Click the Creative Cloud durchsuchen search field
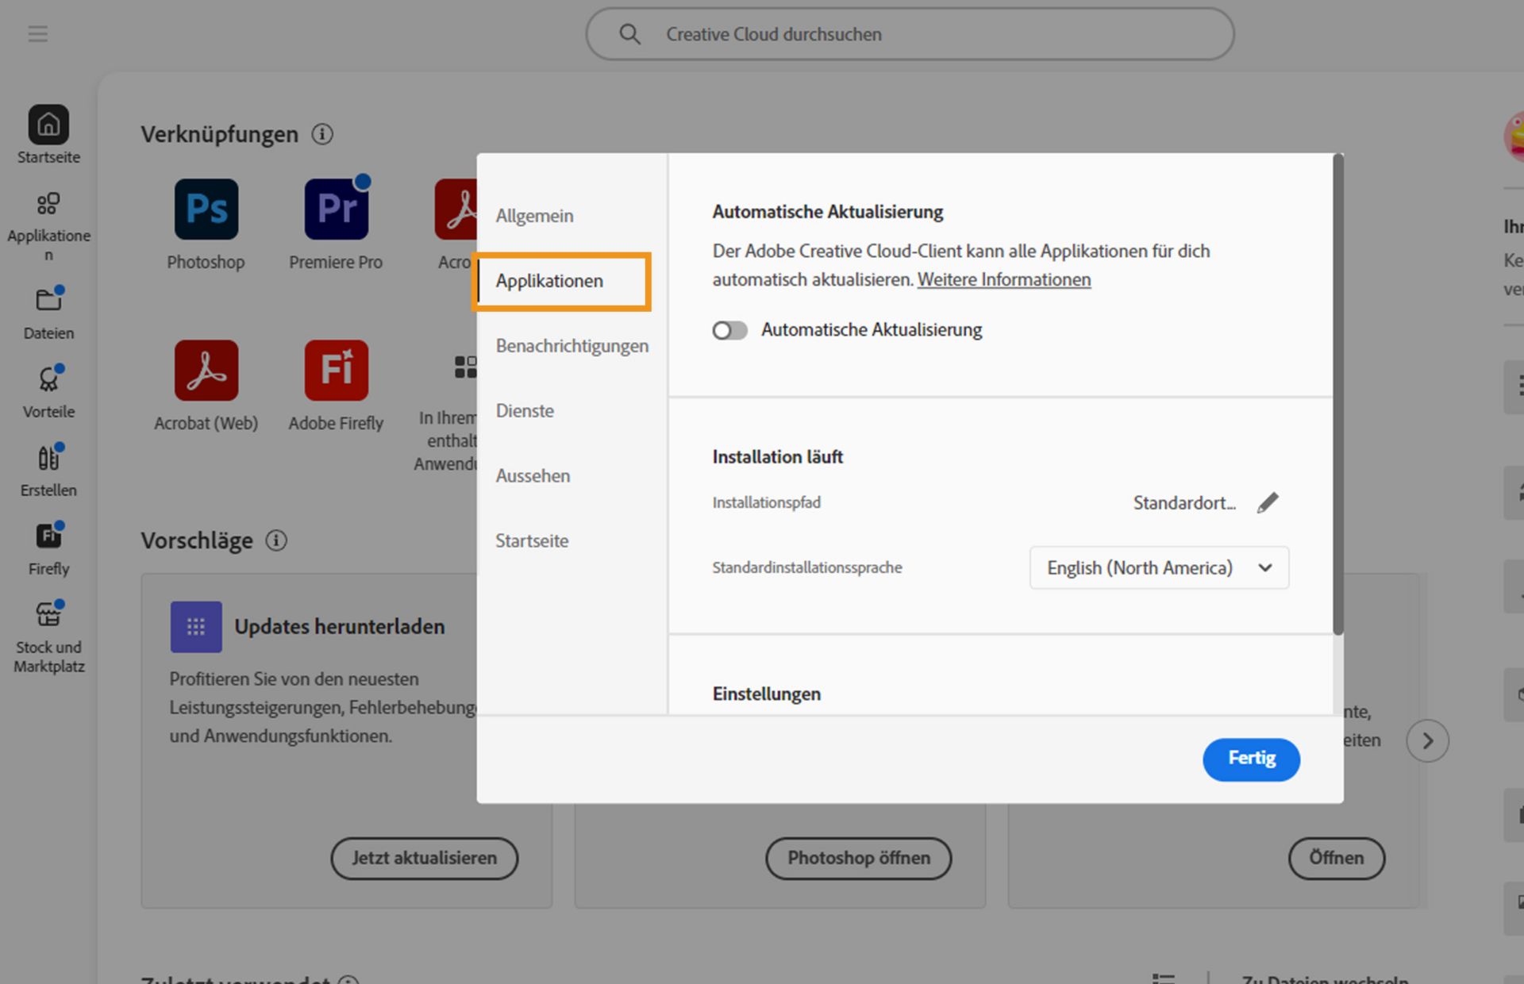The image size is (1524, 984). click(909, 34)
